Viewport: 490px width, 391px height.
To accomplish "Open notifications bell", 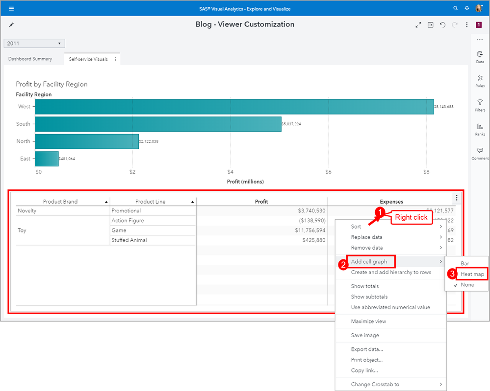I will pyautogui.click(x=466, y=8).
